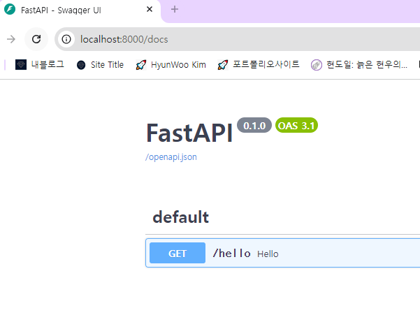Viewport: 420px width, 336px height.
Task: Click purple circle icon of 현도일 bookmark
Action: click(x=317, y=65)
